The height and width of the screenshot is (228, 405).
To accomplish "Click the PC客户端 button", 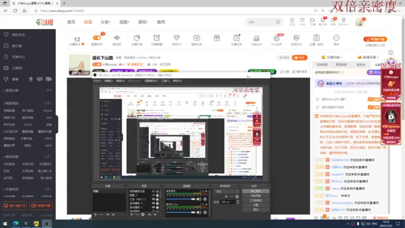I will (375, 40).
